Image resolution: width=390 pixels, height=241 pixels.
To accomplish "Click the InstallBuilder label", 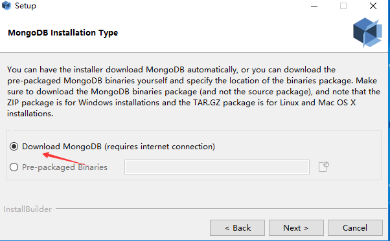I will tap(28, 209).
